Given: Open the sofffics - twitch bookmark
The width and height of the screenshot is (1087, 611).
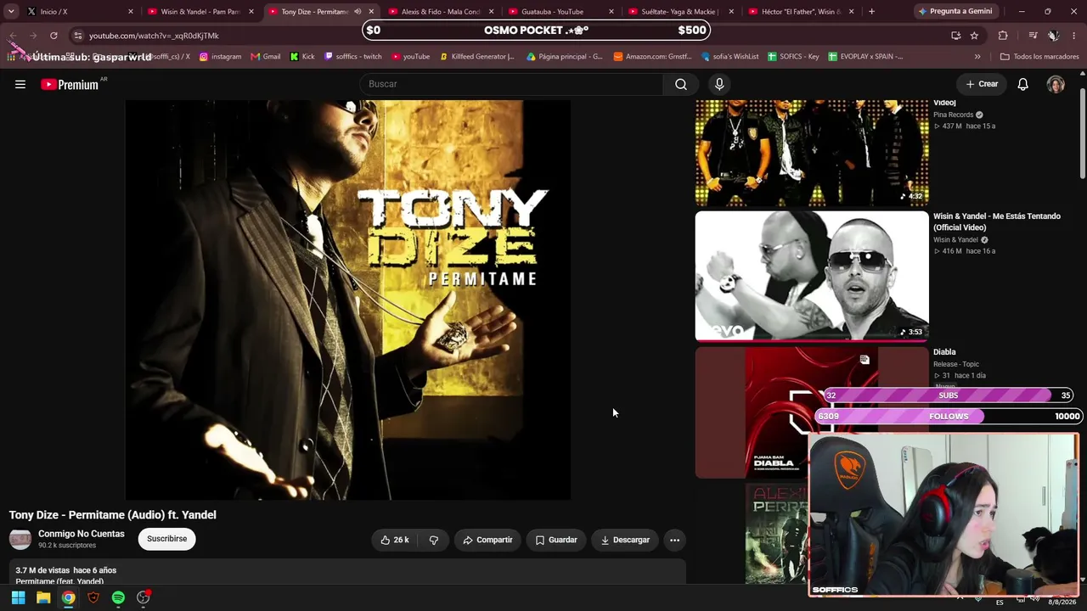Looking at the screenshot, I should [x=353, y=57].
